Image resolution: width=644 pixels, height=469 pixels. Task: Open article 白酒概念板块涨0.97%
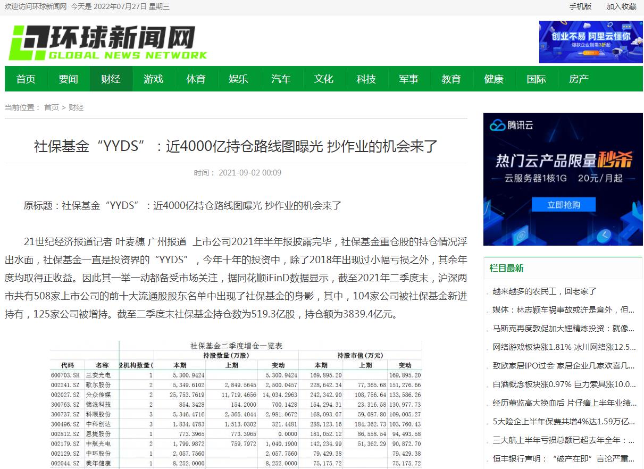coord(564,384)
